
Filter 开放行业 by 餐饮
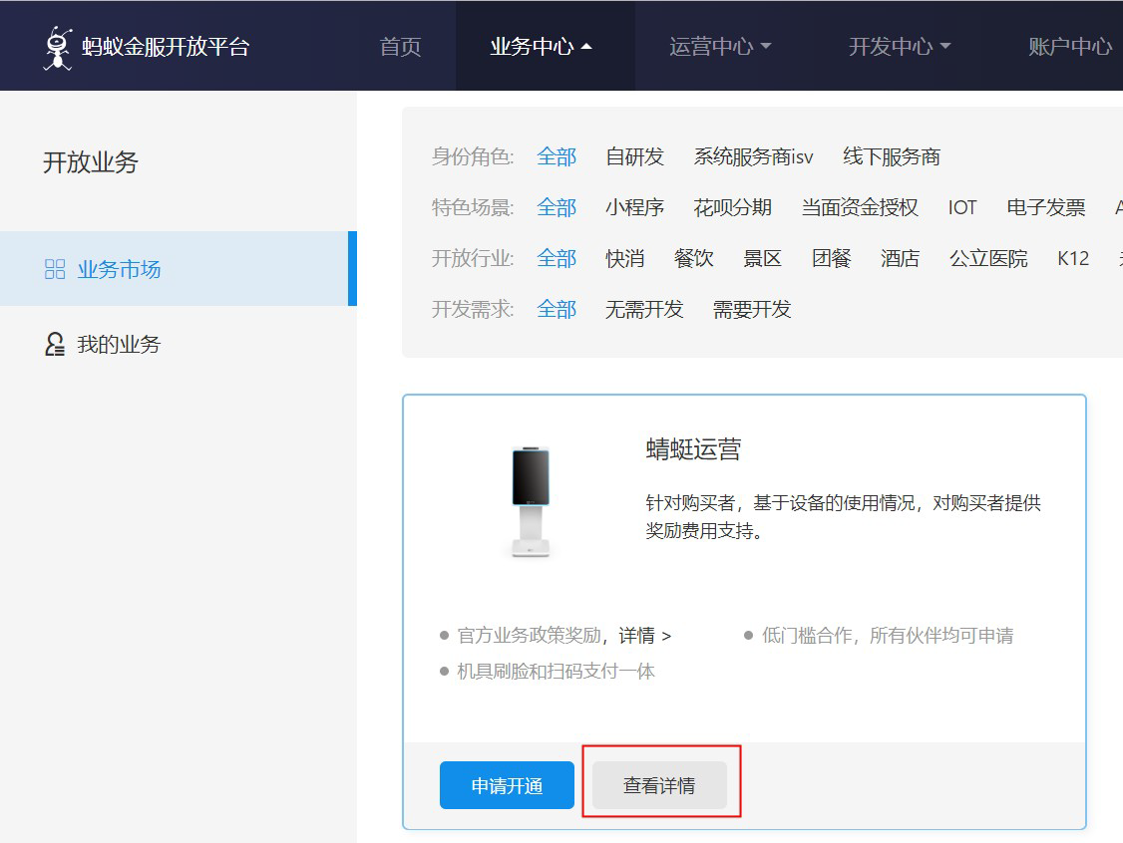pos(694,258)
